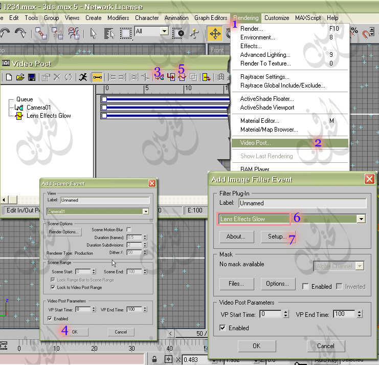The height and width of the screenshot is (365, 379).
Task: Open the Customize menu
Action: point(277,18)
